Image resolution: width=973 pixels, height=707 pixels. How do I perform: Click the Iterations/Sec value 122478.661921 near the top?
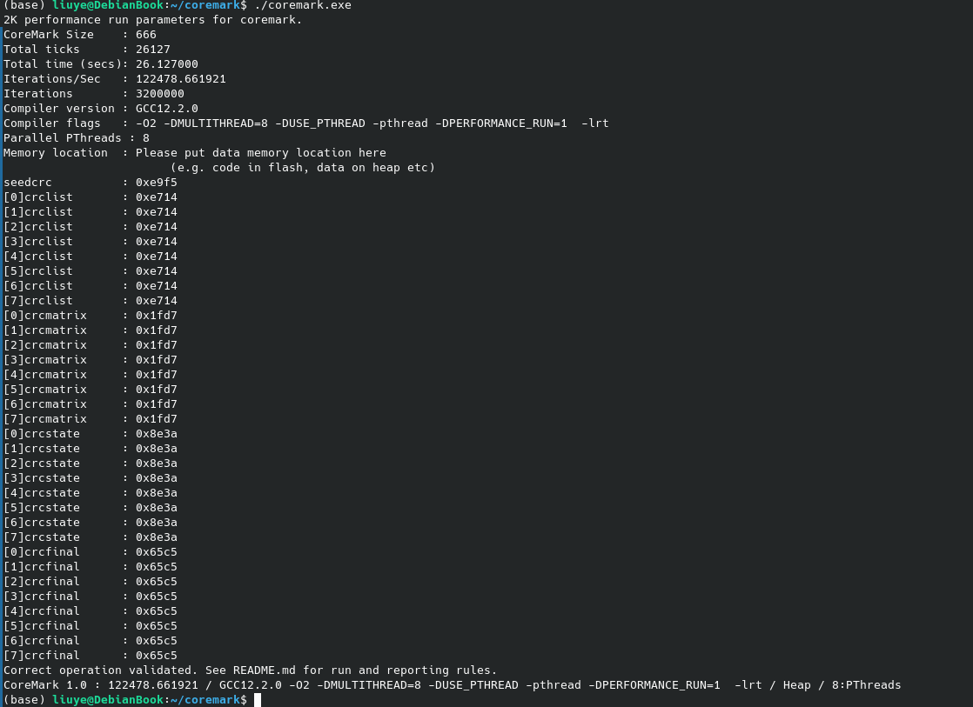(180, 79)
